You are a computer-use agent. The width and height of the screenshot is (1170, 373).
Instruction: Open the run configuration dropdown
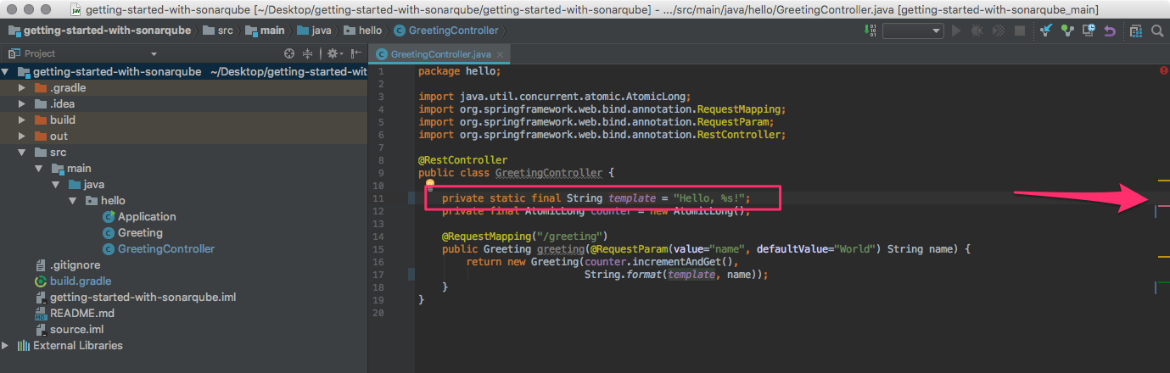913,31
